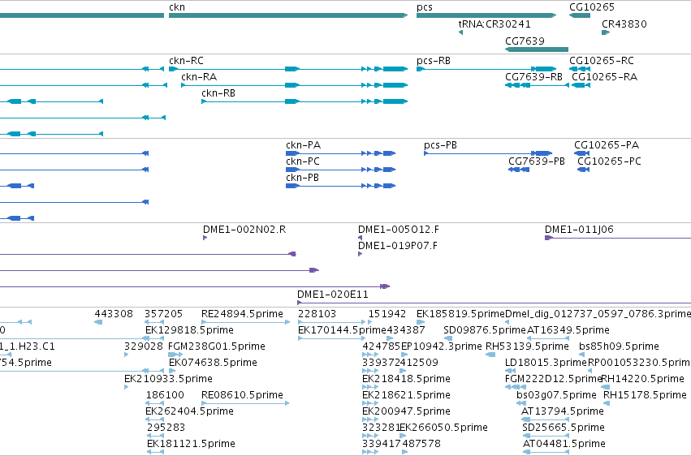The image size is (691, 456).
Task: Click the DME1-002N02.R clone label
Action: click(x=244, y=230)
